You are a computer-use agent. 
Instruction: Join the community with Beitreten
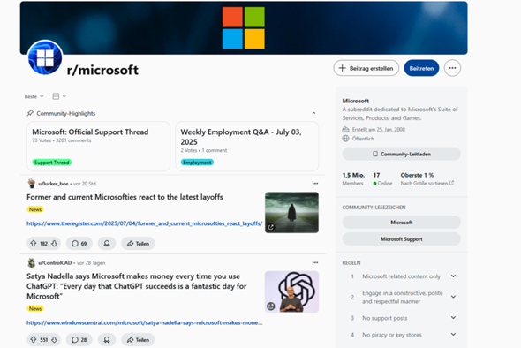tap(421, 68)
